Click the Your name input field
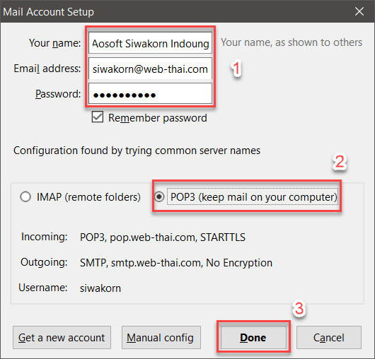 (150, 43)
